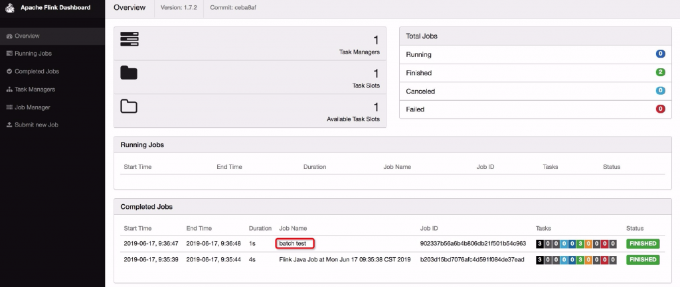
Task: Open Submit new Job page
Action: click(x=52, y=125)
